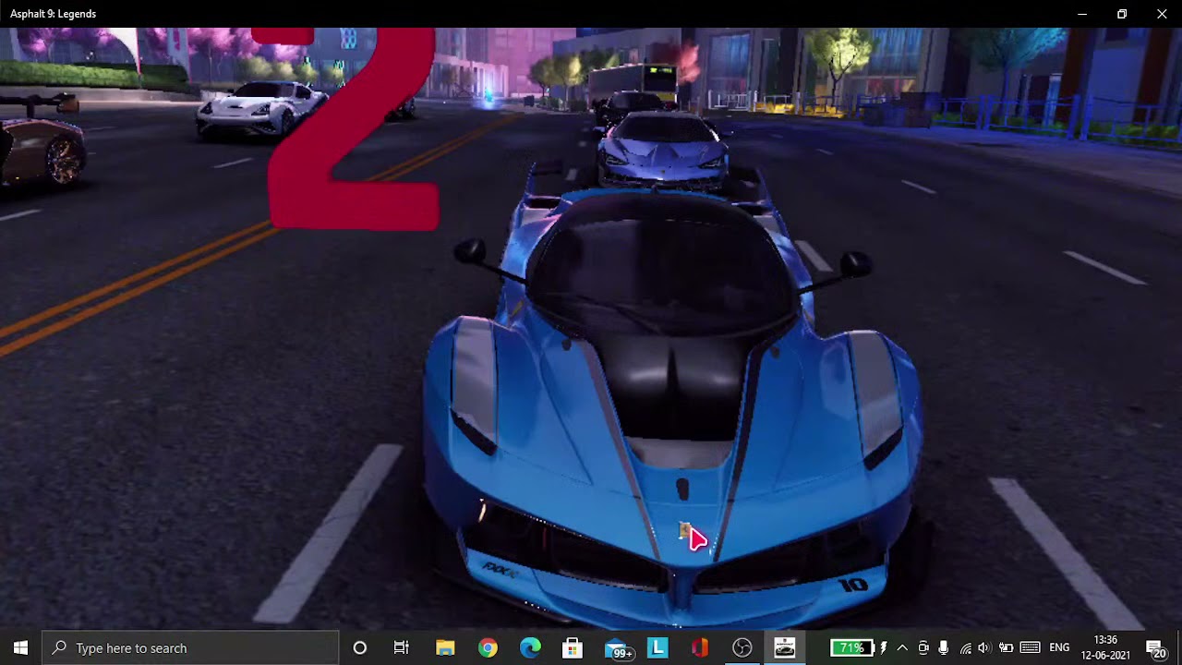The width and height of the screenshot is (1182, 665).
Task: Open the Wi-Fi network flyout
Action: click(x=965, y=648)
